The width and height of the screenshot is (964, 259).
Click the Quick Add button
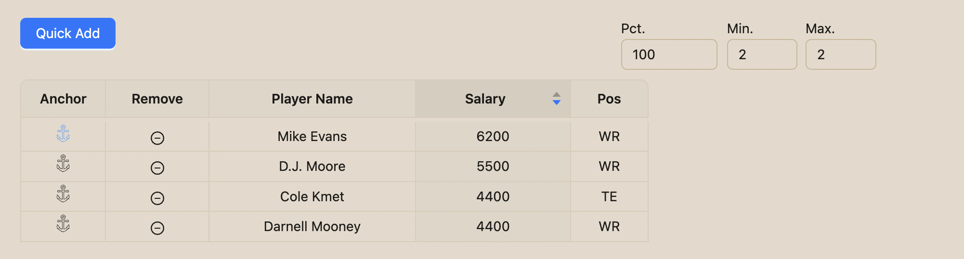coord(68,33)
